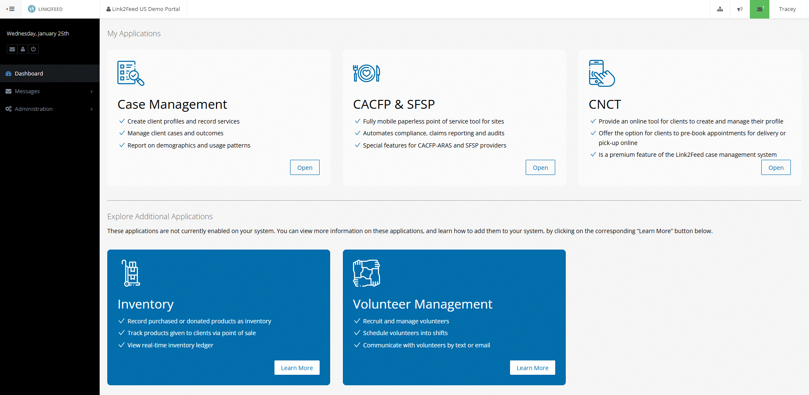
Task: Click the Link2Feed globe logo
Action: pos(32,9)
